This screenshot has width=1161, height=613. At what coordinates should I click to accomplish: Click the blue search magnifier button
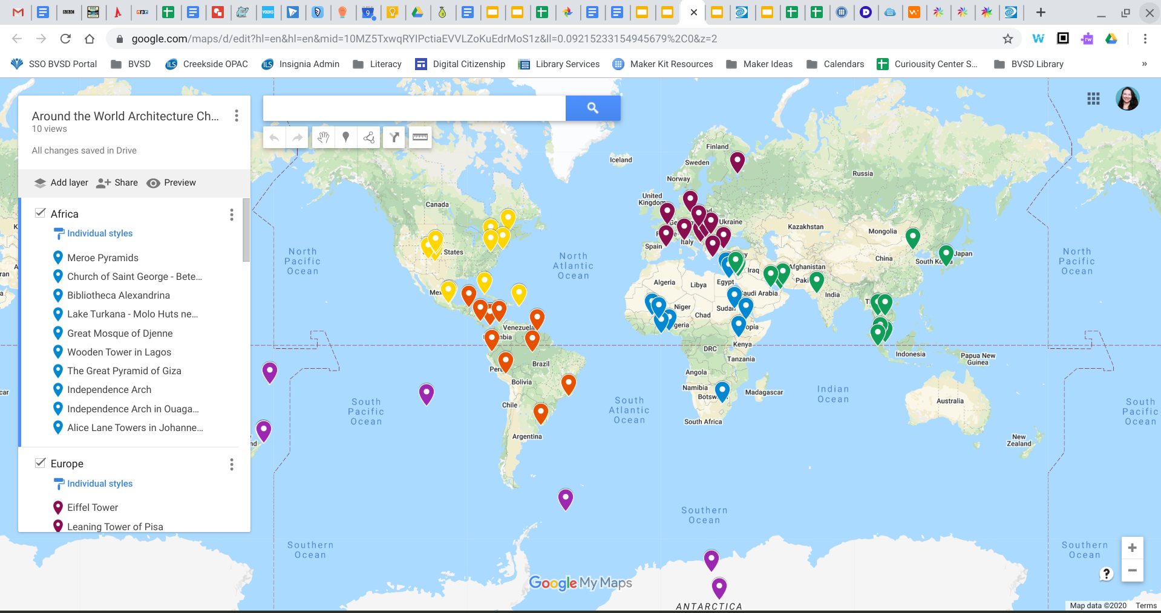coord(592,108)
